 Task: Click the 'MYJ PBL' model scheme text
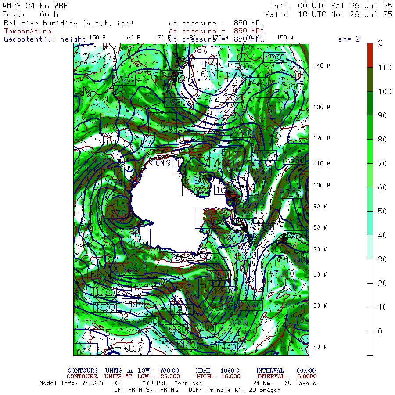154,383
